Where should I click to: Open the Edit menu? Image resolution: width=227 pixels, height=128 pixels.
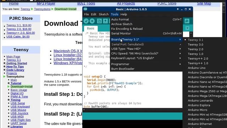click(x=94, y=14)
